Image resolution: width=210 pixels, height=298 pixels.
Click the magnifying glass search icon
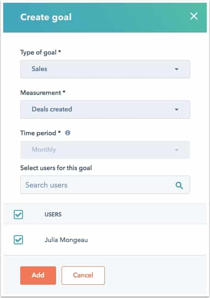(x=179, y=185)
